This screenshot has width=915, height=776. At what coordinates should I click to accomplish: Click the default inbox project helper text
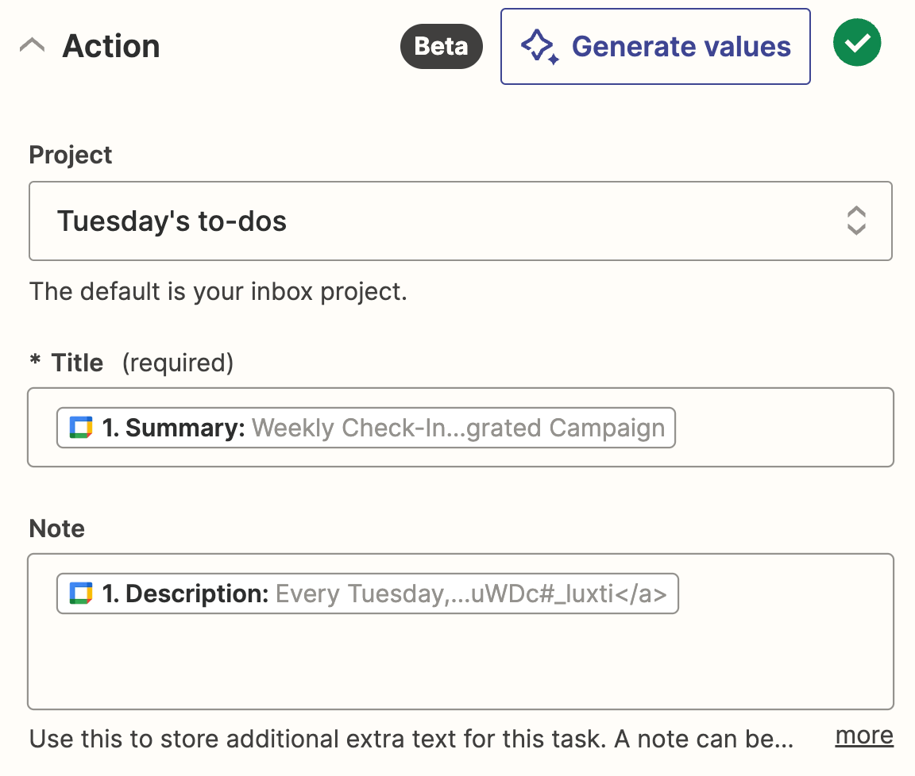tap(218, 291)
